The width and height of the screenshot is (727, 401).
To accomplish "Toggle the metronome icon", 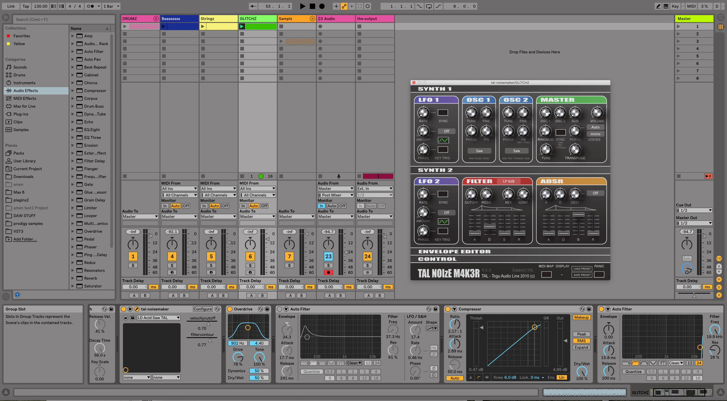I will click(91, 6).
